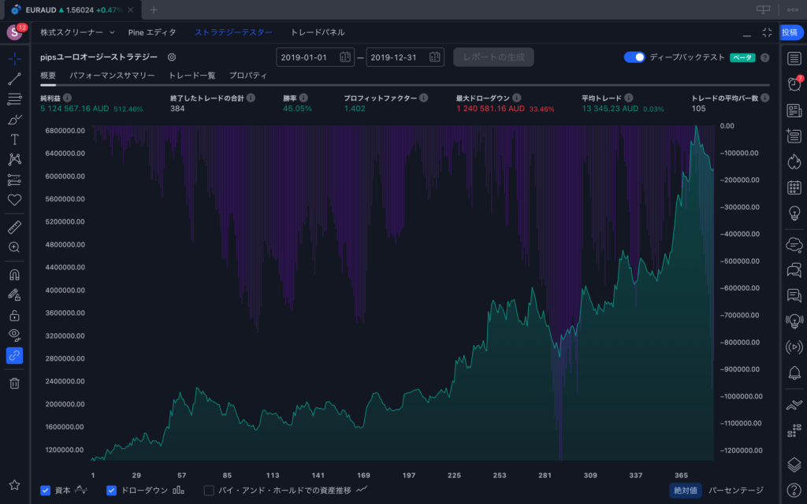Click net profit value 5 124 567.16 AUD
This screenshot has height=504, width=807.
click(75, 109)
